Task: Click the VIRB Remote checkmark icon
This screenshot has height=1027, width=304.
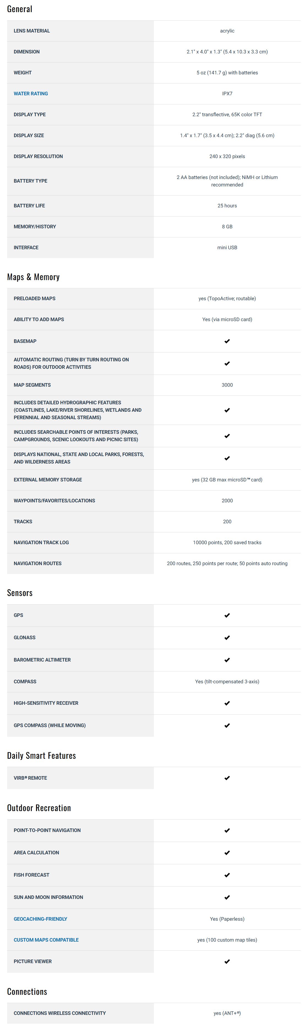Action: tap(227, 778)
